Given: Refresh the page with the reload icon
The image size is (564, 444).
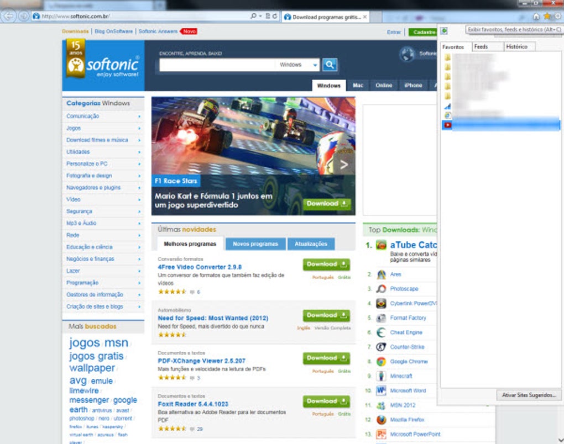Looking at the screenshot, I should coord(275,16).
